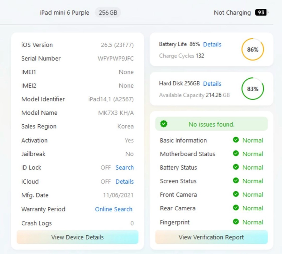This screenshot has width=282, height=254.
Task: Click the iPad mini 6 Purple title
Action: (64, 13)
